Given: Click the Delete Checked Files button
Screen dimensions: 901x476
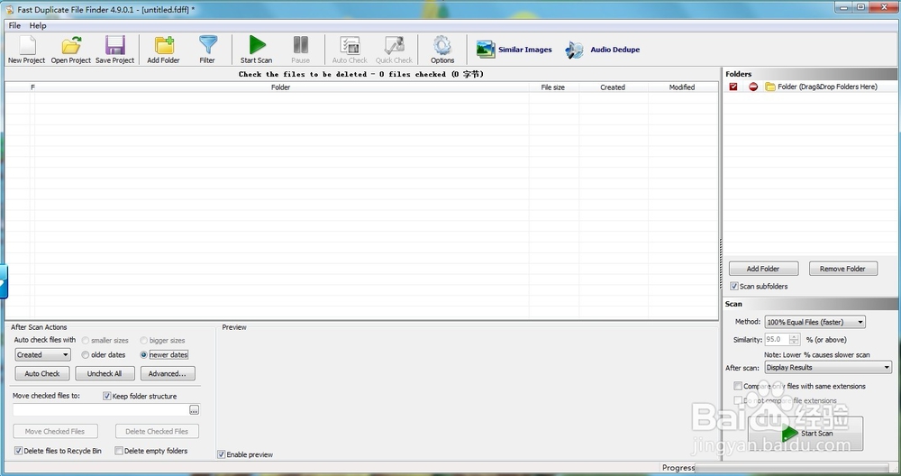Looking at the screenshot, I should coord(157,431).
